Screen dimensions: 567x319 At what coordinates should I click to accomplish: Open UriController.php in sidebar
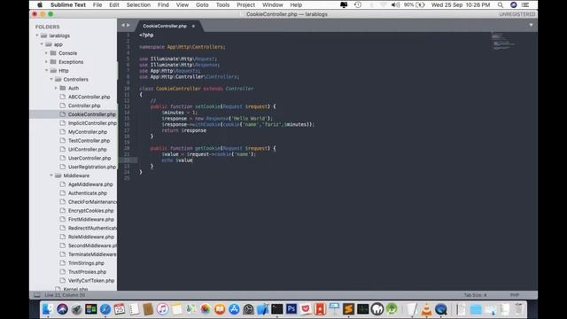(x=88, y=149)
